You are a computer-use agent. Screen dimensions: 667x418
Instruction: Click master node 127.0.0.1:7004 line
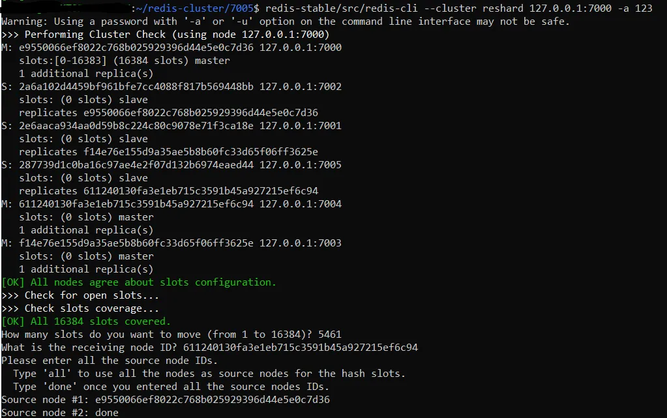coord(171,204)
